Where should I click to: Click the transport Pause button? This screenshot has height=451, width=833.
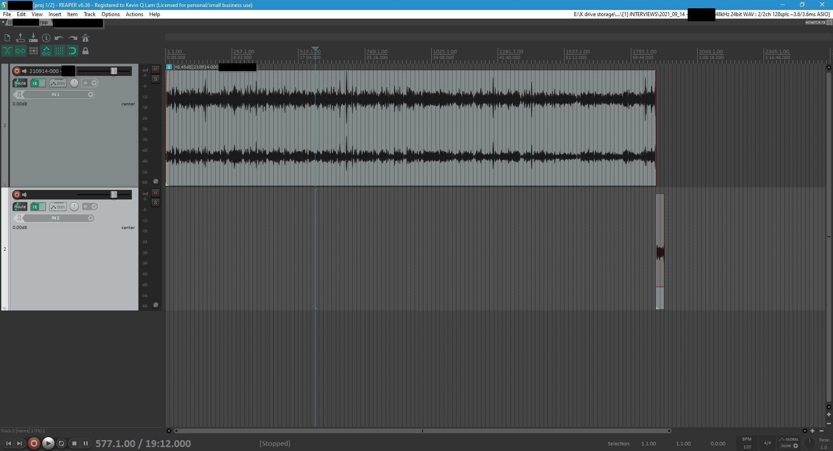pyautogui.click(x=86, y=443)
